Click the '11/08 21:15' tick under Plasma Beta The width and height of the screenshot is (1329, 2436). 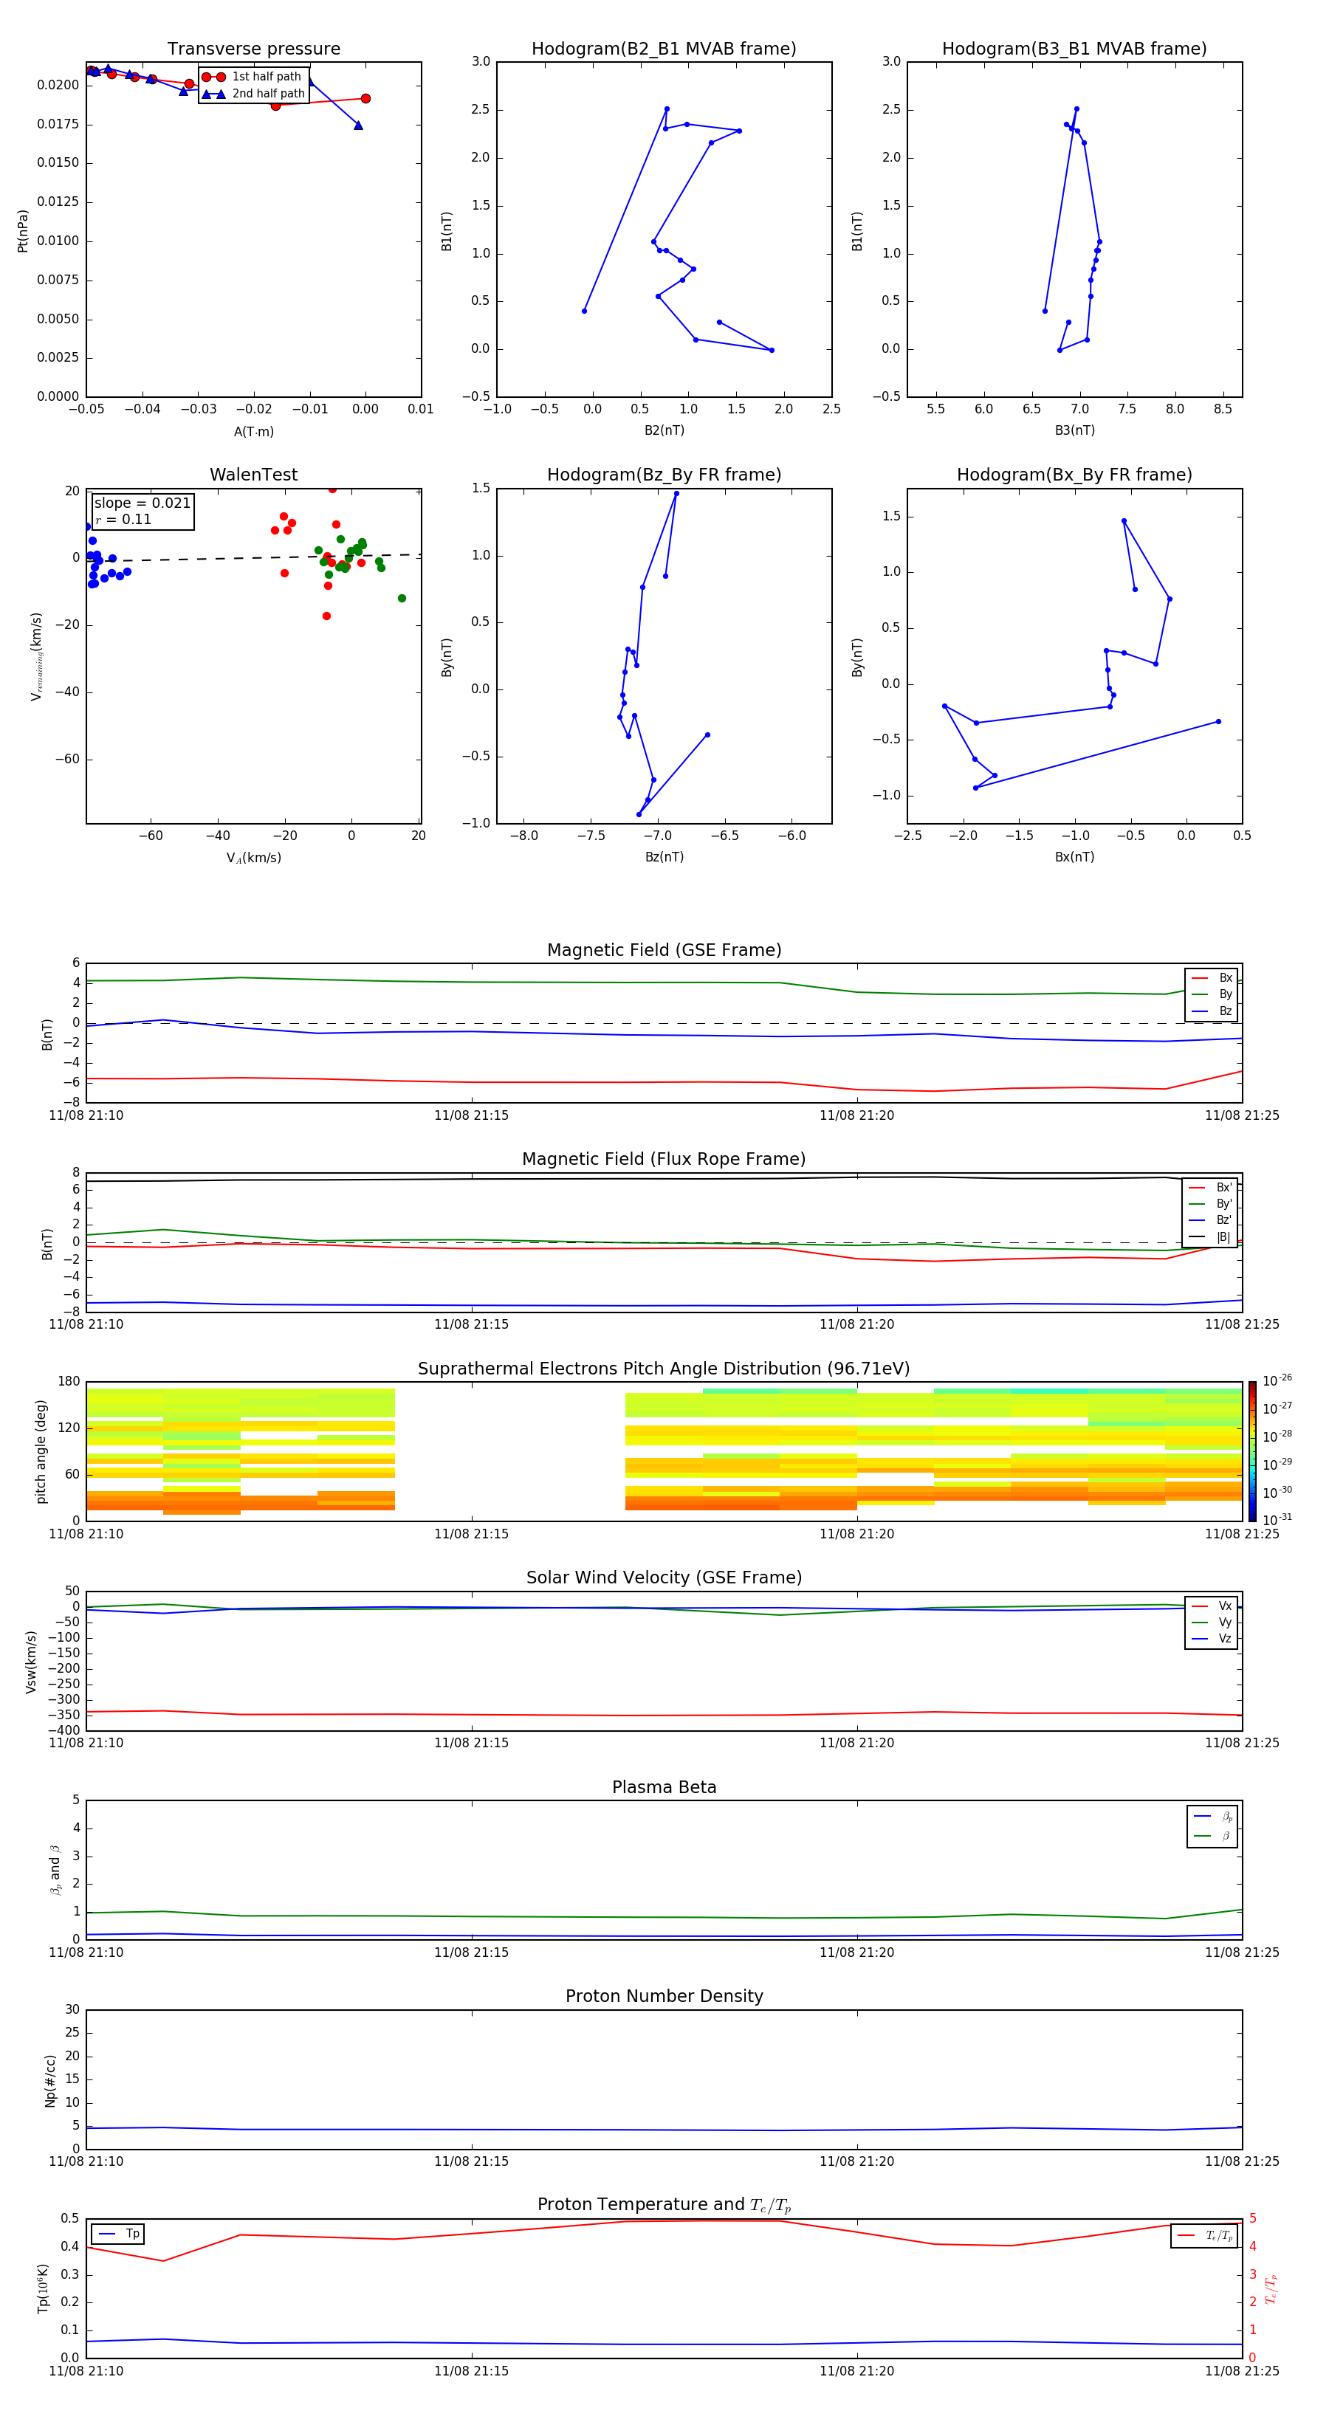point(471,1952)
